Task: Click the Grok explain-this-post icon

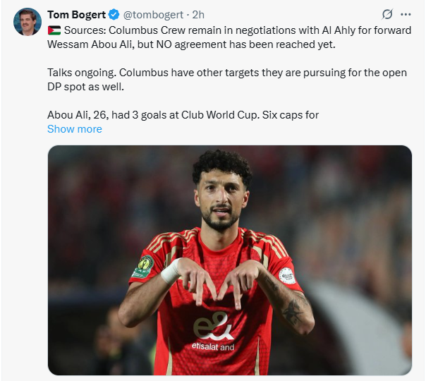Action: coord(387,14)
